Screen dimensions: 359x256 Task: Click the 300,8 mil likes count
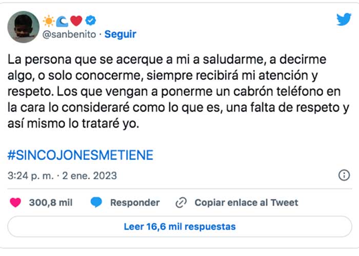click(x=51, y=203)
